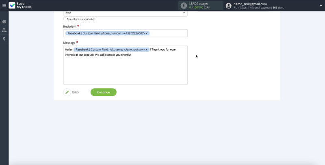325x165 pixels.
Task: Enable the Specify as a variable checkbox
Action: click(x=65, y=19)
